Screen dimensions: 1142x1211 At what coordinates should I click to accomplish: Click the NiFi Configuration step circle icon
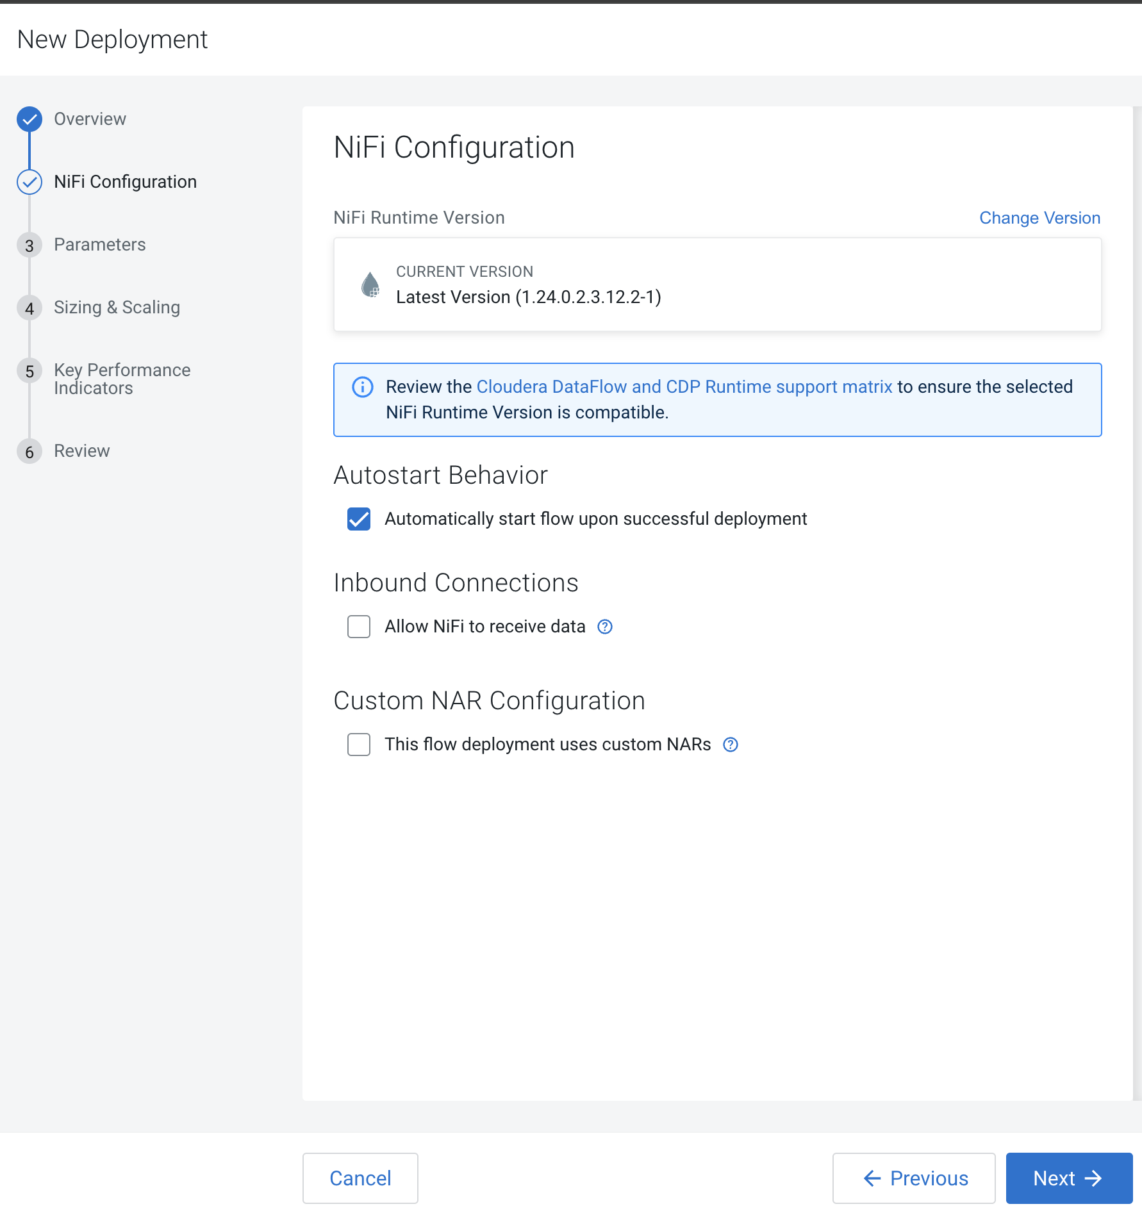point(29,182)
